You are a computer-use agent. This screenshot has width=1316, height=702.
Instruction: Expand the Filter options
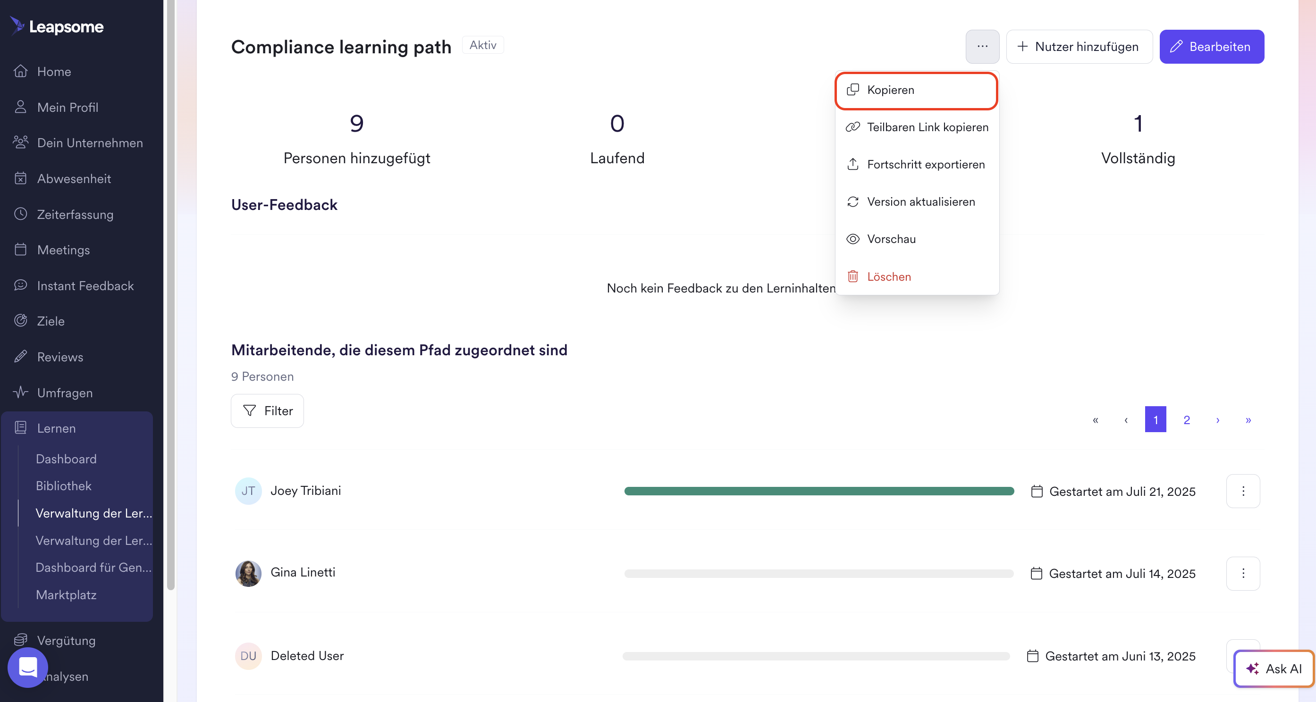(x=267, y=410)
